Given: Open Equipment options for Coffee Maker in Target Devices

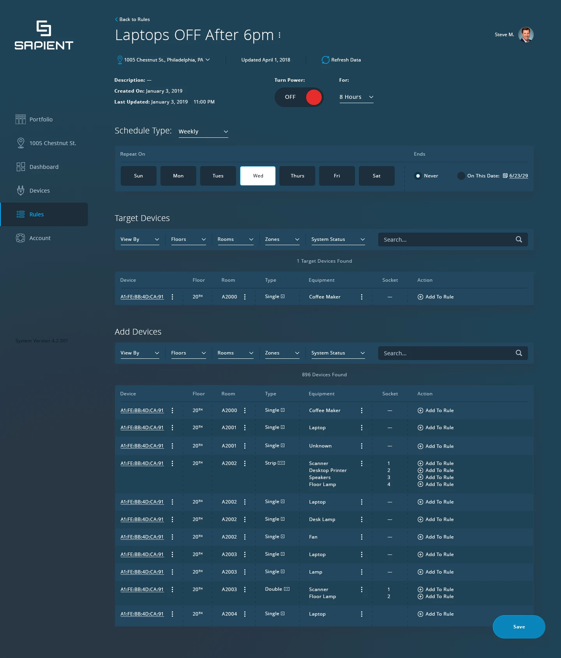Looking at the screenshot, I should tap(362, 297).
